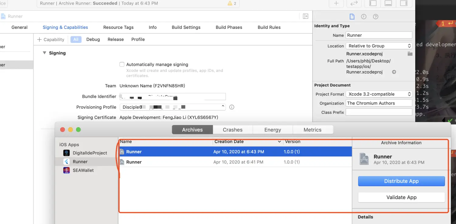Click the Organization field The Chromium Authors
Screen dimensions: 456x224
click(x=379, y=103)
